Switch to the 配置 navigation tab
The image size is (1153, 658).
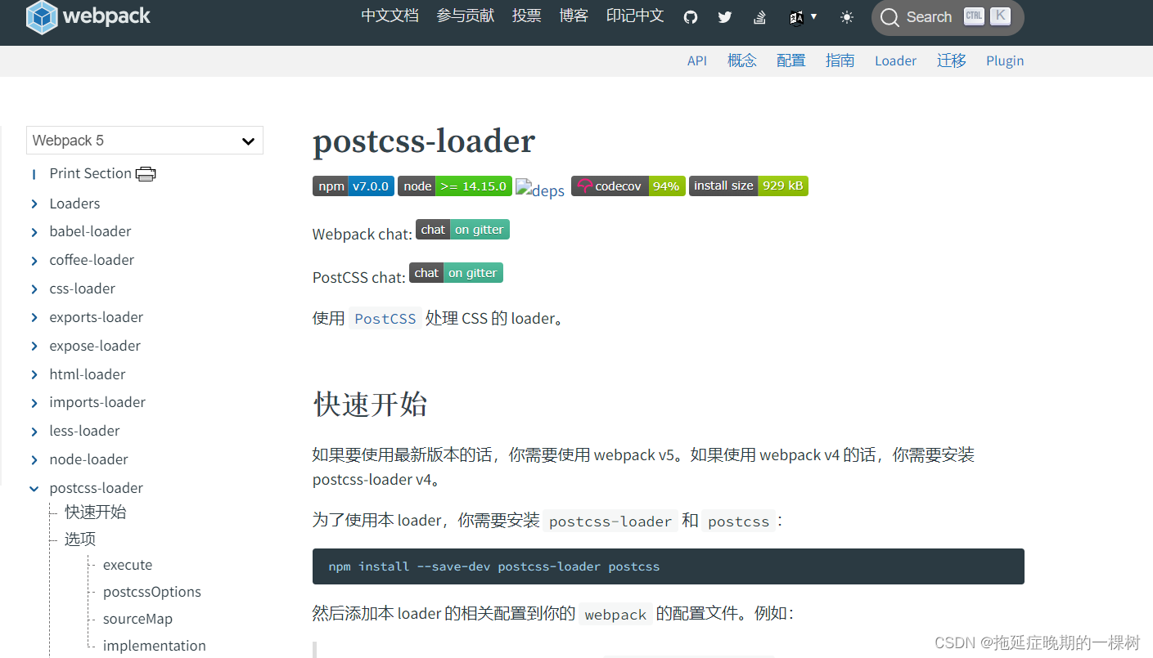[790, 60]
